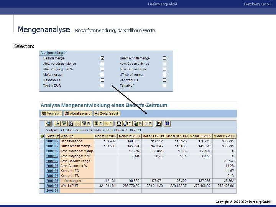Click the Bedarfssicht button
Screen dimensions: 276x207
[107, 113]
